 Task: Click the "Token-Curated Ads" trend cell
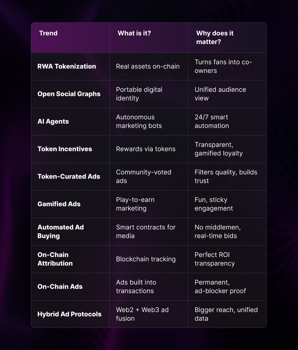69,177
